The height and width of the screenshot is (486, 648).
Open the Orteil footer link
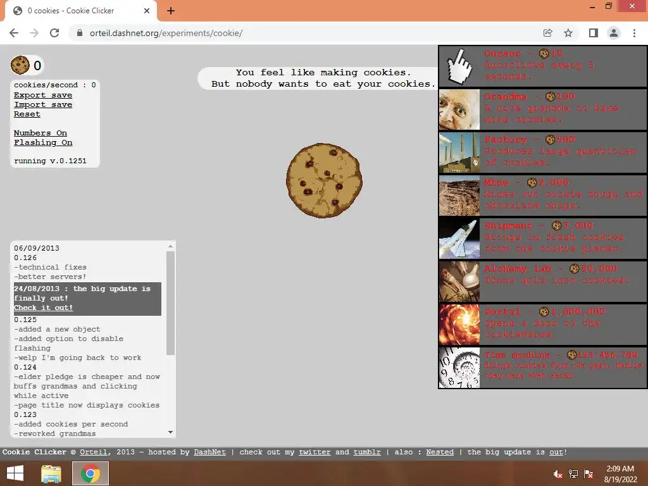pyautogui.click(x=94, y=452)
